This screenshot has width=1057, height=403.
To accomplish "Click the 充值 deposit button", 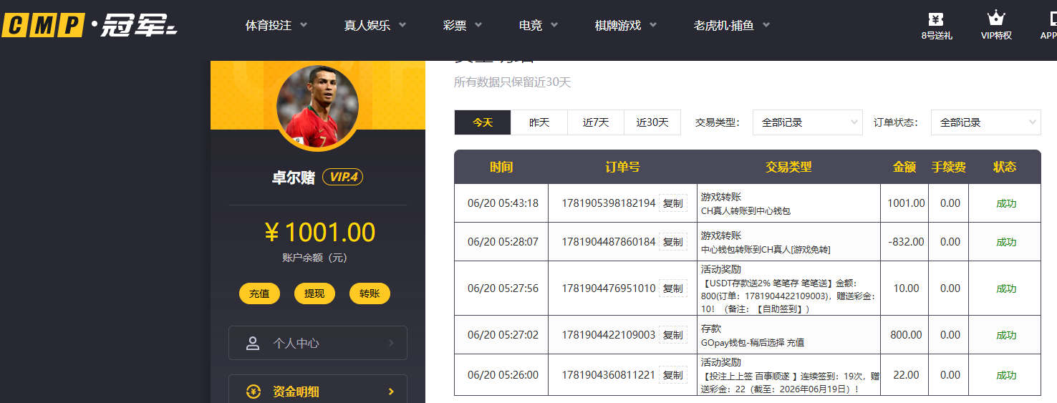I will [259, 293].
